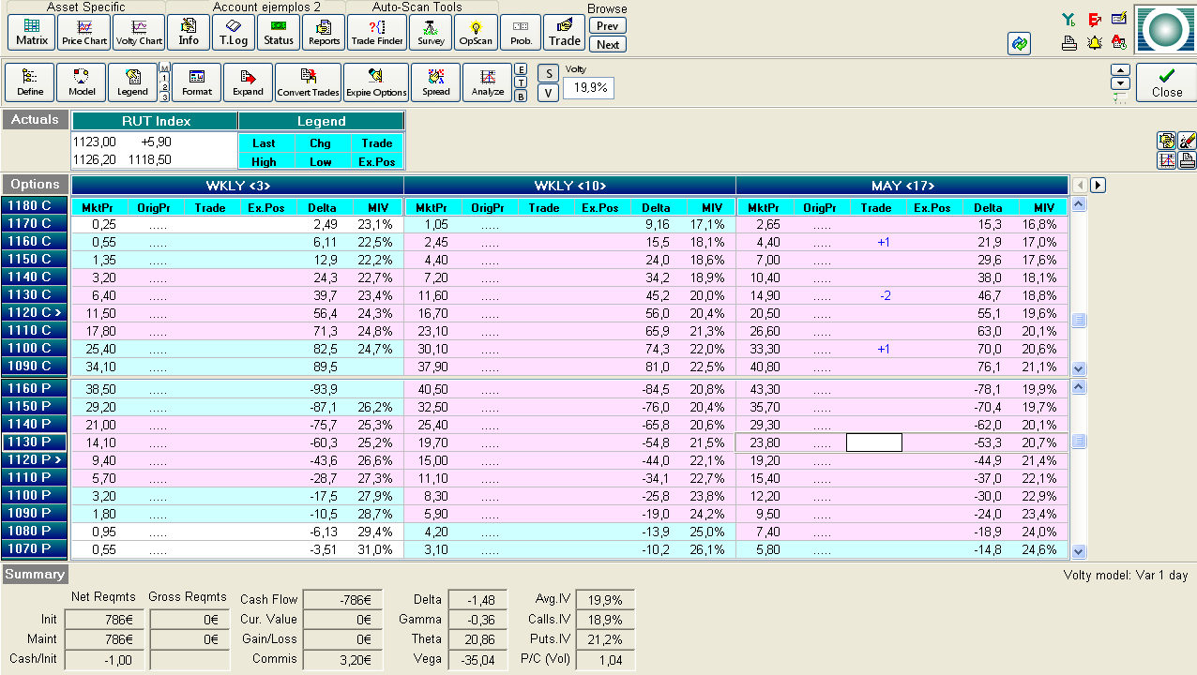Toggle the small E format button
The height and width of the screenshot is (675, 1197).
[521, 70]
